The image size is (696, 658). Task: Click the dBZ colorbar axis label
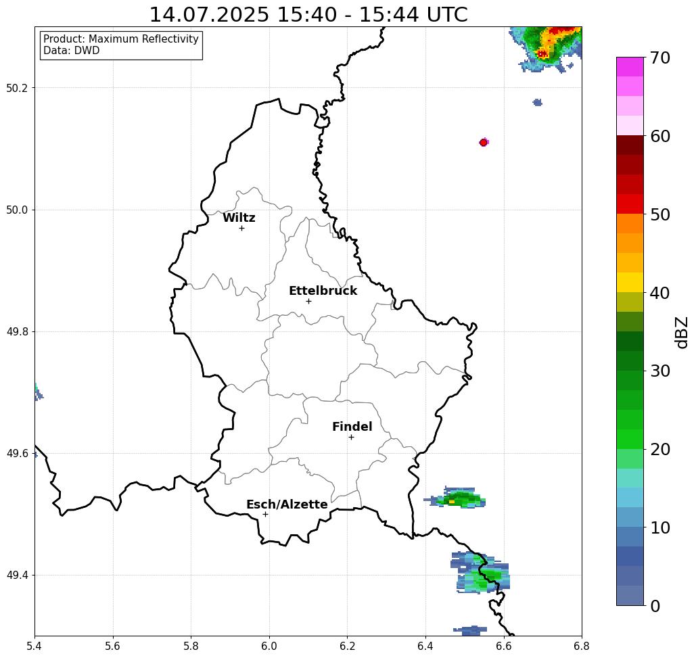click(x=681, y=332)
